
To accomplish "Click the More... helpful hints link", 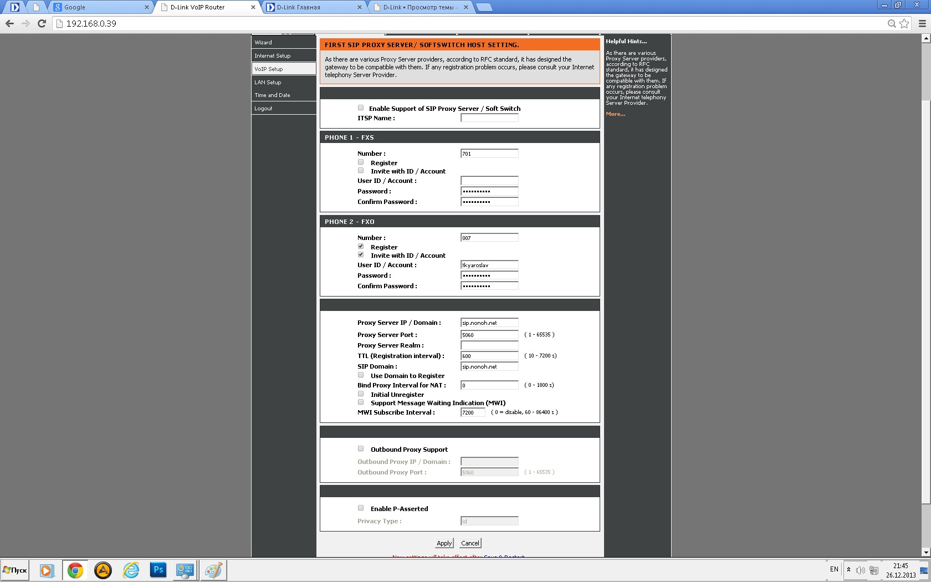I will (615, 114).
